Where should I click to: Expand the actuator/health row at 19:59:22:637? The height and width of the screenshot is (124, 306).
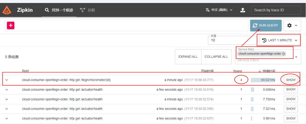pos(7,119)
